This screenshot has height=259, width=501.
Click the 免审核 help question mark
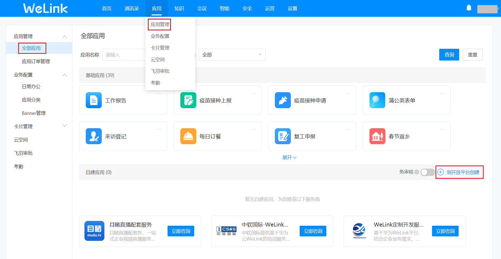click(417, 172)
